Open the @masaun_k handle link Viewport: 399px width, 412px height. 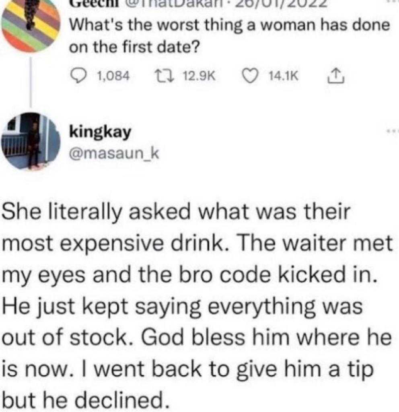114,153
